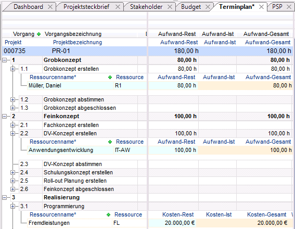295x229 pixels.
Task: Select row 2.3 DV-Konzept abstimmen
Action: 72,164
